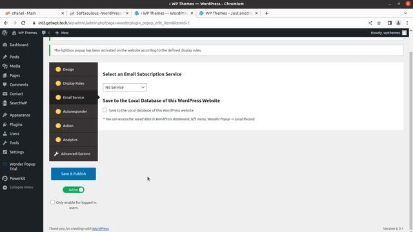Bookmark page with the star icon
The width and height of the screenshot is (413, 232).
379,23
